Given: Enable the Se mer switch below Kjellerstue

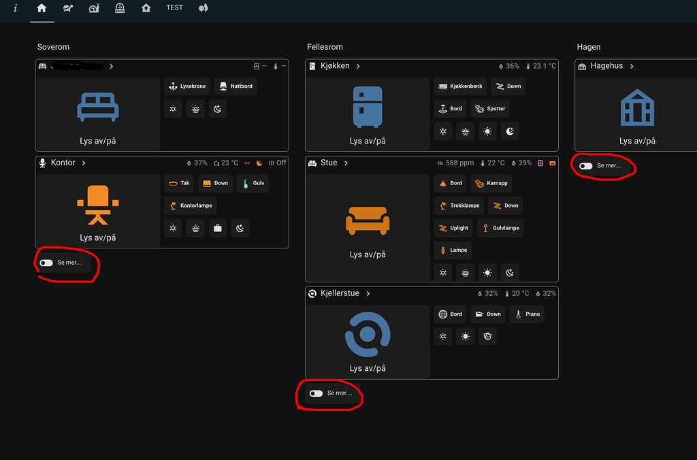Looking at the screenshot, I should [x=316, y=393].
